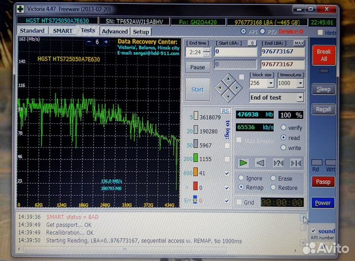Click the reverse scan direction arrow icon
This screenshot has width=355, height=261.
coord(261,163)
